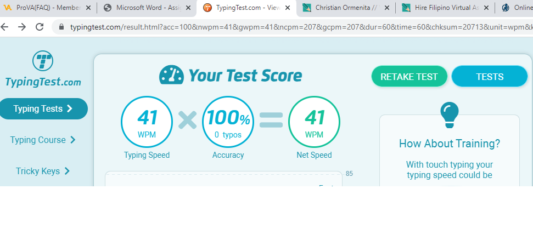Click the How About Training? heading
The height and width of the screenshot is (252, 533).
pos(450,144)
